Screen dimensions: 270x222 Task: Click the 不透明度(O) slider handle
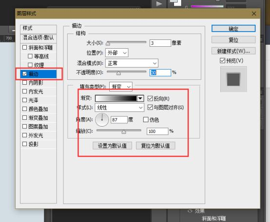(x=118, y=73)
